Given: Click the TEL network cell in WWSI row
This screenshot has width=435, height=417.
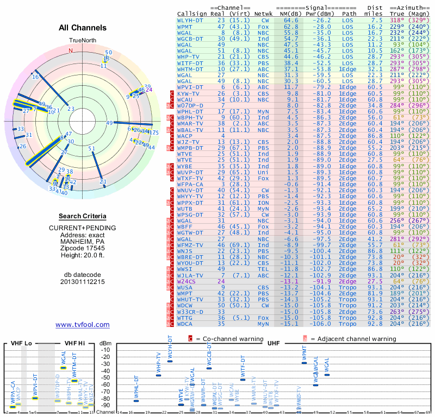Looking at the screenshot, I should [x=263, y=269].
